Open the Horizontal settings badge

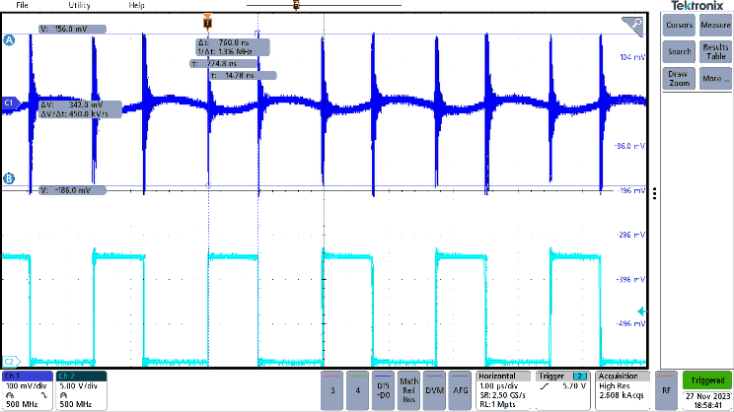pos(504,389)
